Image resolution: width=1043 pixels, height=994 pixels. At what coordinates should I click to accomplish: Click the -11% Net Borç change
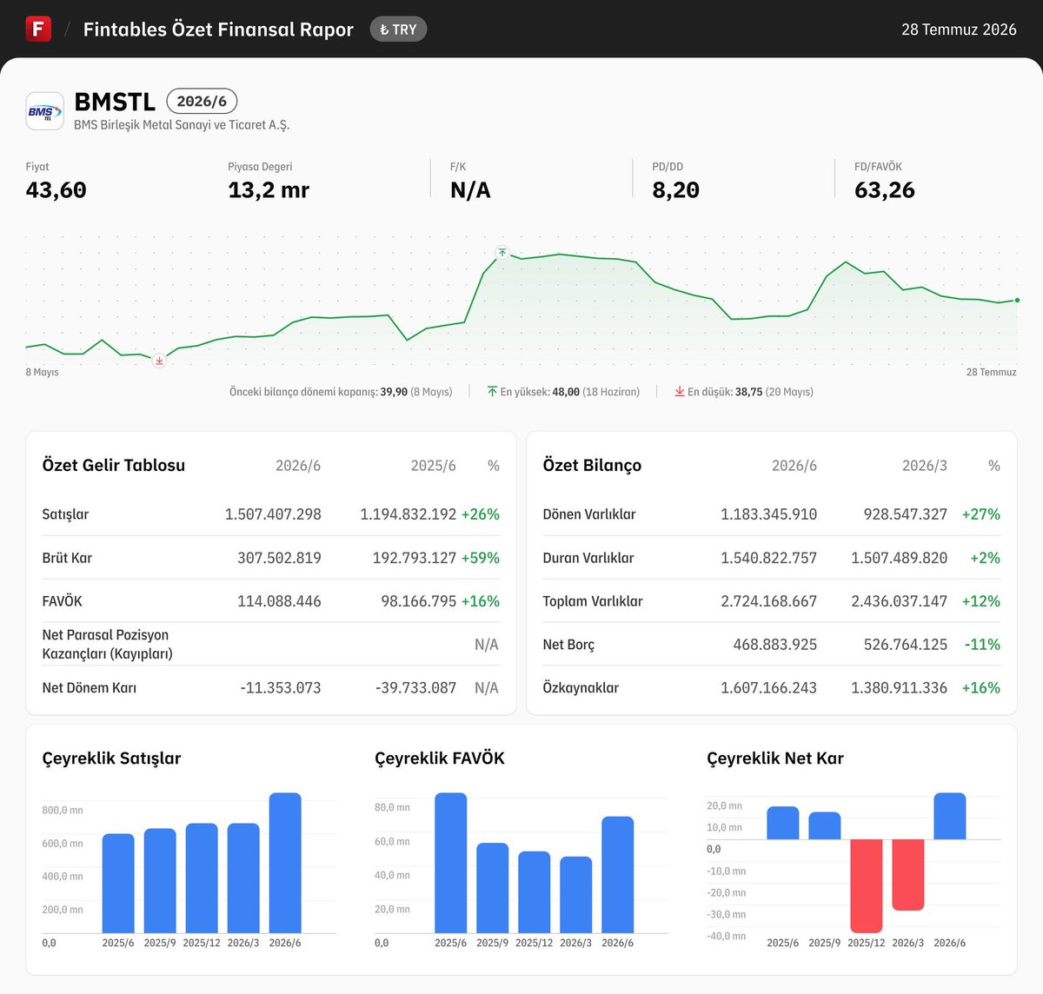[x=982, y=645]
